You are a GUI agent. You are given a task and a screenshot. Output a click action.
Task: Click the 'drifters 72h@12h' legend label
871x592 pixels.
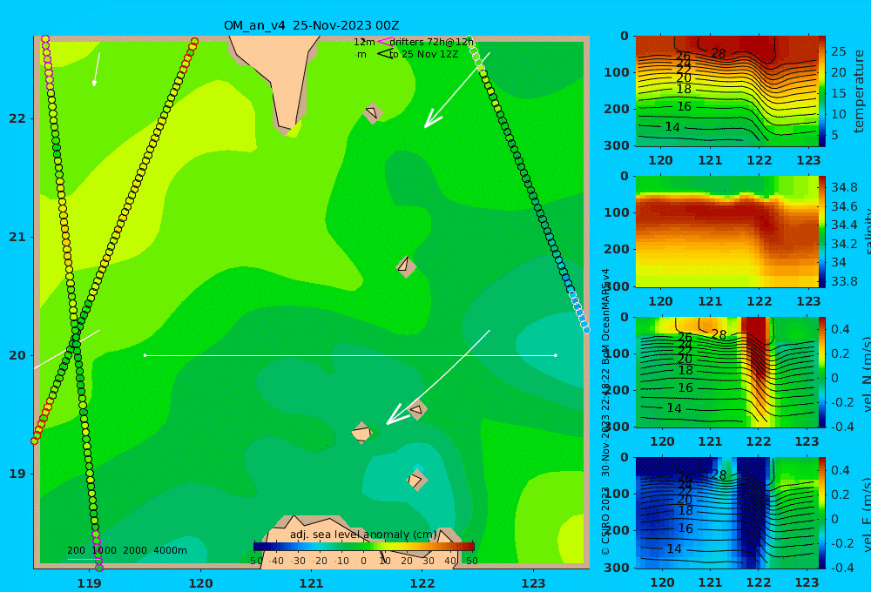coord(431,42)
